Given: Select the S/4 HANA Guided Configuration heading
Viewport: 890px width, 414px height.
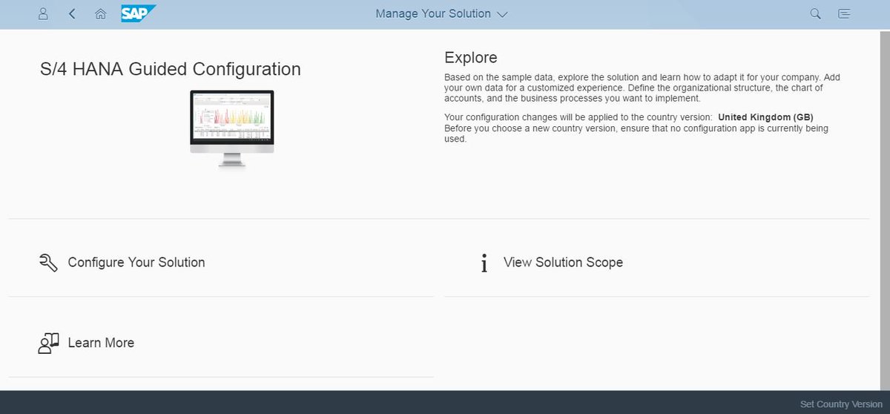Looking at the screenshot, I should [x=171, y=69].
